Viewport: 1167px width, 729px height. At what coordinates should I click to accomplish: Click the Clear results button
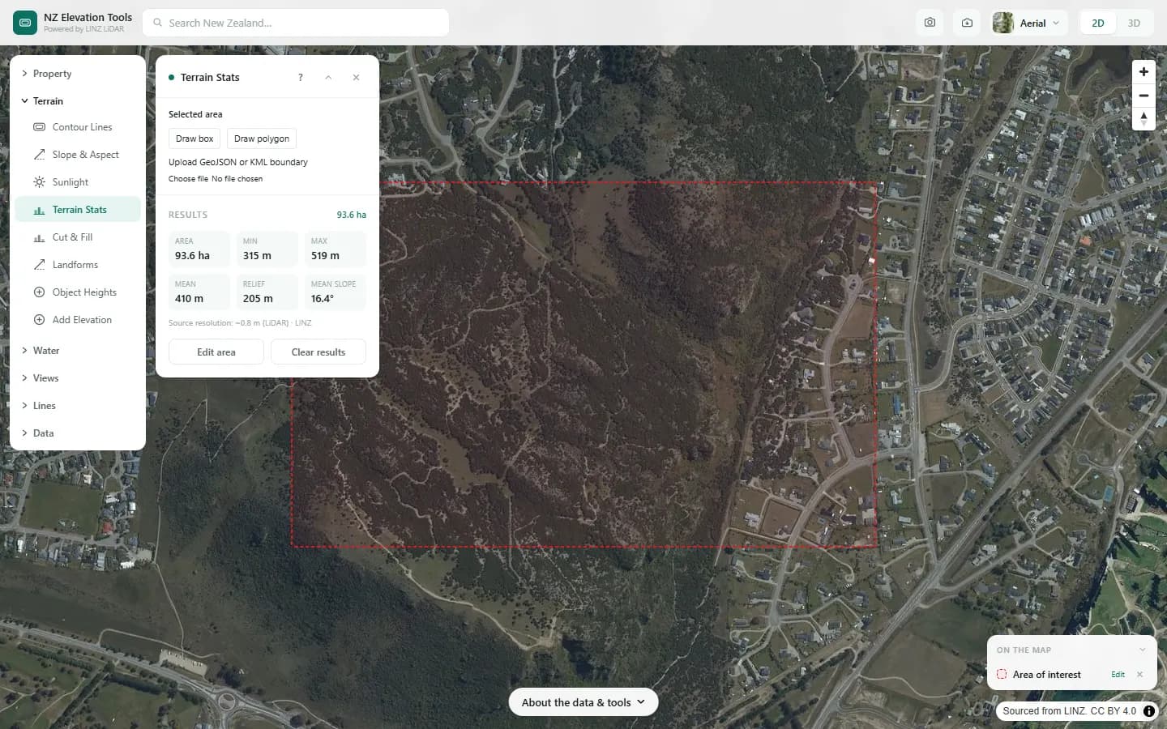(x=318, y=352)
